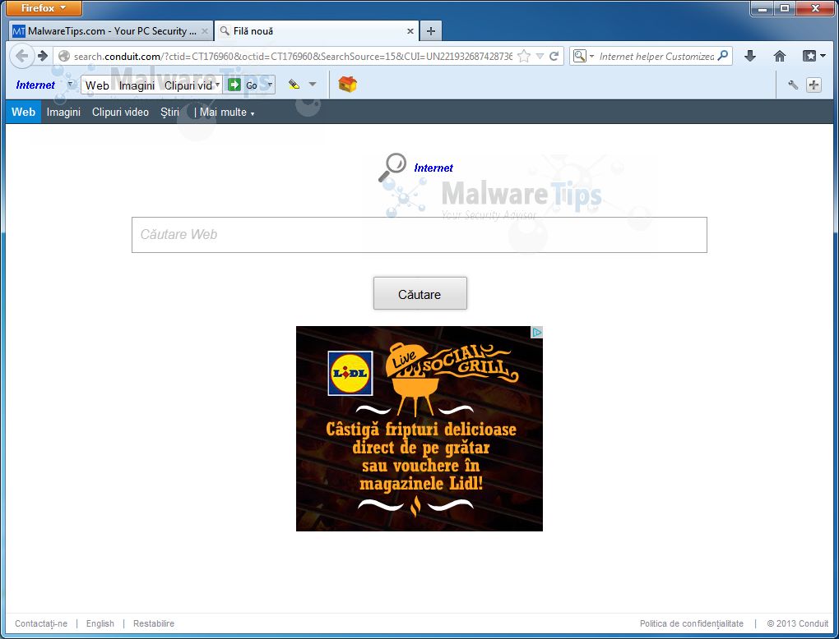Go forward with the forward arrow
Screen dimensions: 839x639
coord(43,56)
